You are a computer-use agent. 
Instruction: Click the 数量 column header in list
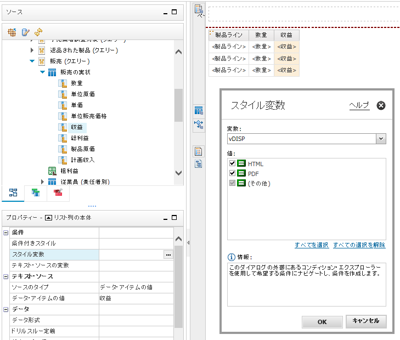[x=261, y=35]
